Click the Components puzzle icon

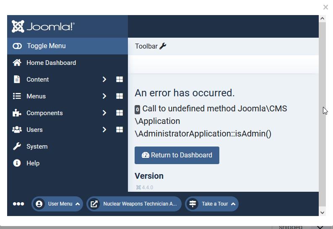pos(17,113)
